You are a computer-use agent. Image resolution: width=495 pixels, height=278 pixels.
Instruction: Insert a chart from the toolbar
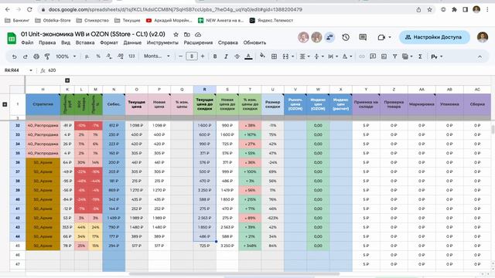pos(384,56)
